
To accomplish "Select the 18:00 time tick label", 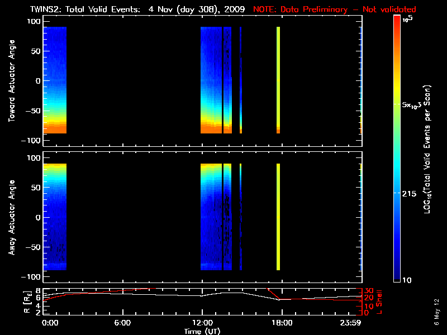I will (x=281, y=323).
